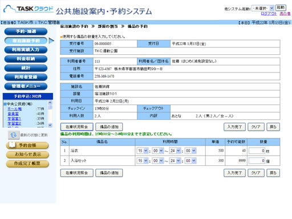Click the 備品の予約 breadcrumb
Viewport: 292px width, 219px height.
point(137,26)
